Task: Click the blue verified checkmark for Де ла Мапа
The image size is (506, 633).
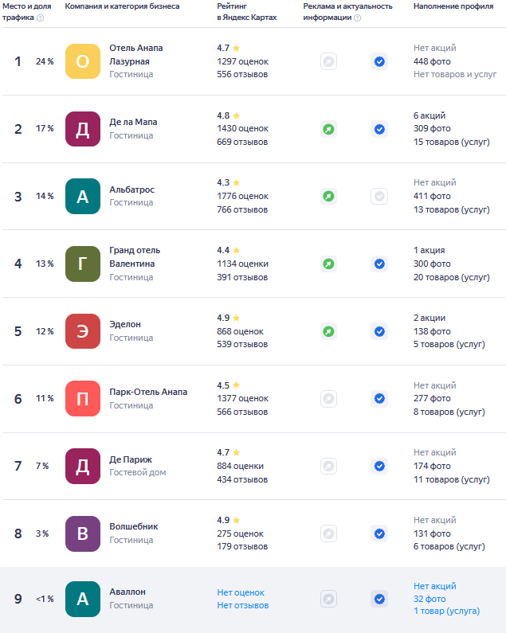Action: pos(379,129)
